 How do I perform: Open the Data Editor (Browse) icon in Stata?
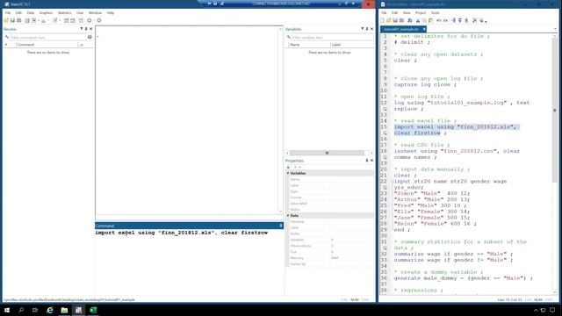tap(73, 20)
